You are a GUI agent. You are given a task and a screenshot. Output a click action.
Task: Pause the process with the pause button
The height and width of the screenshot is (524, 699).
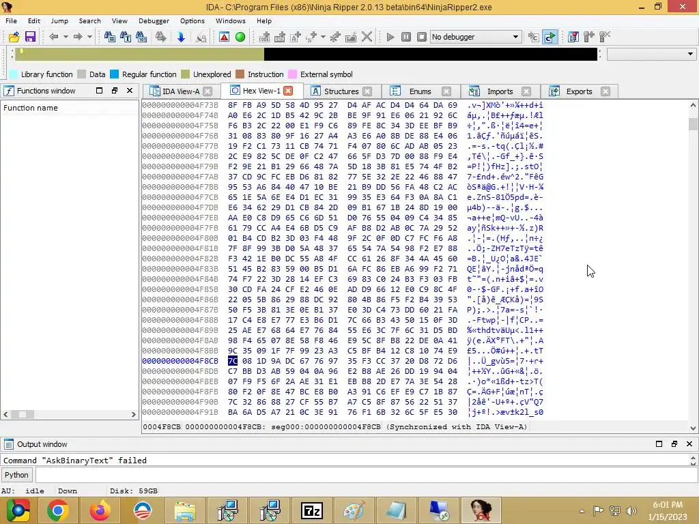click(x=406, y=37)
